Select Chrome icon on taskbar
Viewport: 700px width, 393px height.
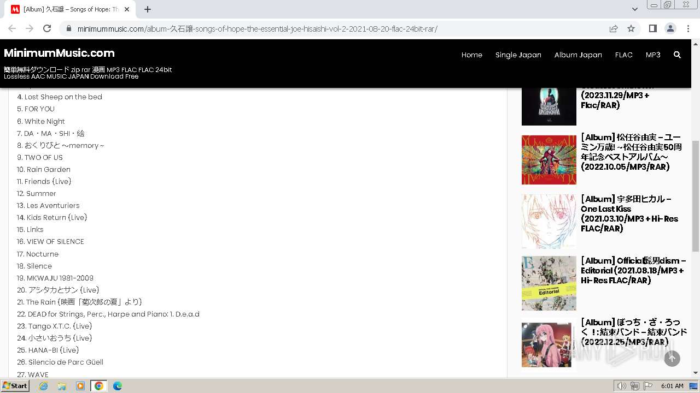coord(99,386)
